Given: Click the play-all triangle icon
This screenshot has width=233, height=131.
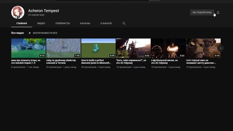Looking at the screenshot, I should pos(30,33).
